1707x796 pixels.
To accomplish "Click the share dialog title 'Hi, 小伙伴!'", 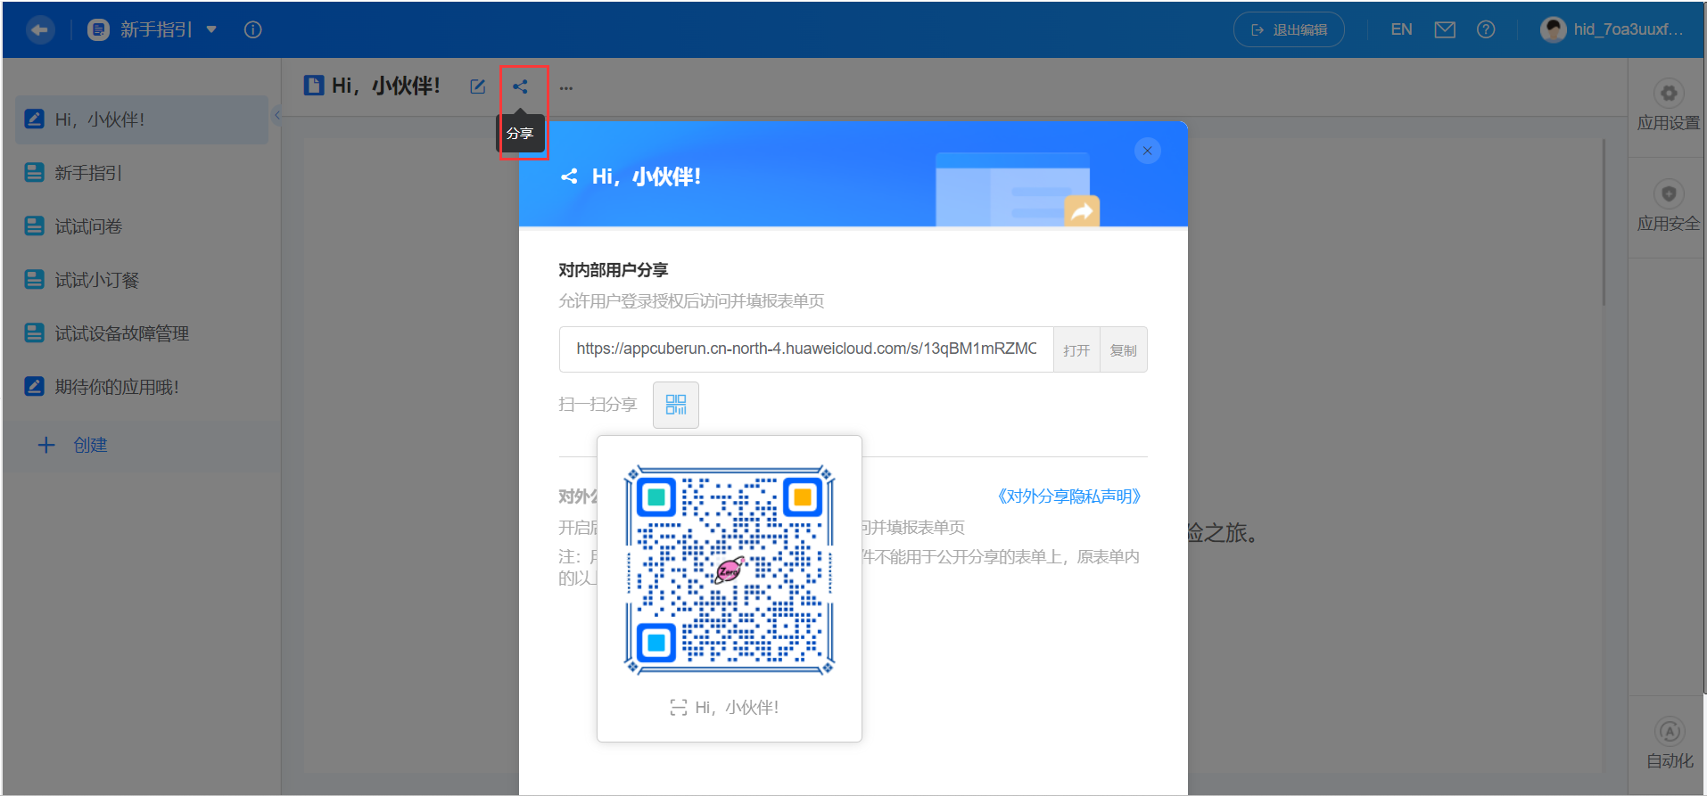I will click(x=647, y=177).
